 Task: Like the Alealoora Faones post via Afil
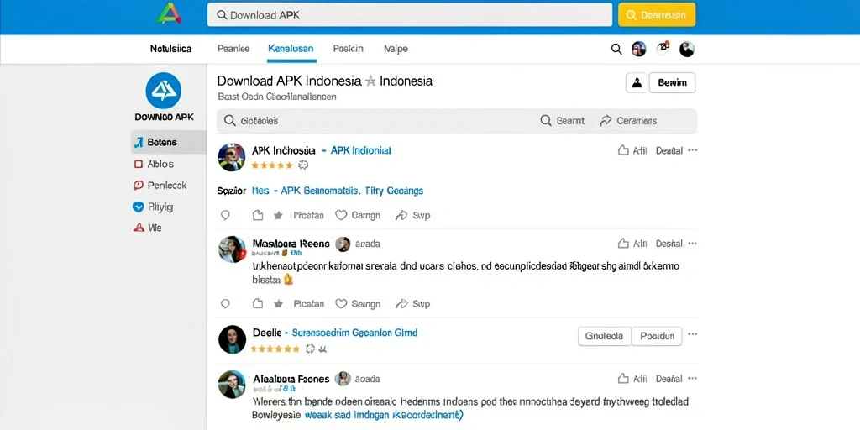click(632, 379)
